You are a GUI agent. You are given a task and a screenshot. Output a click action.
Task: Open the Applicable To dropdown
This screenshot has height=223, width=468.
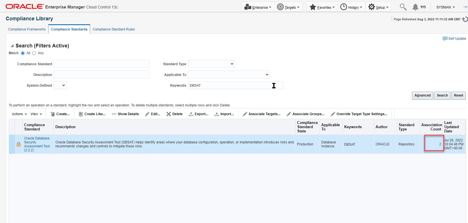point(229,75)
